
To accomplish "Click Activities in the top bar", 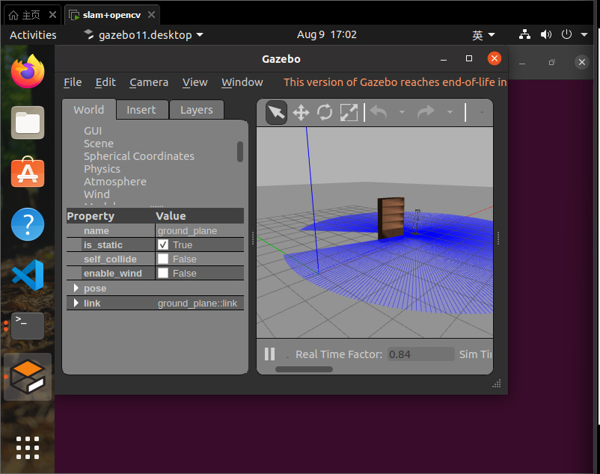I will (33, 35).
